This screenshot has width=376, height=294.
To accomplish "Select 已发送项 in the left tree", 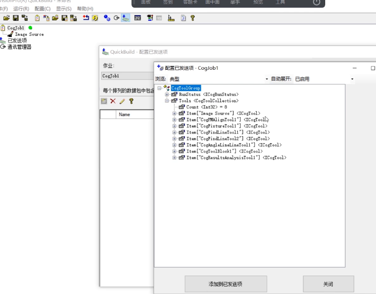I will coord(17,40).
